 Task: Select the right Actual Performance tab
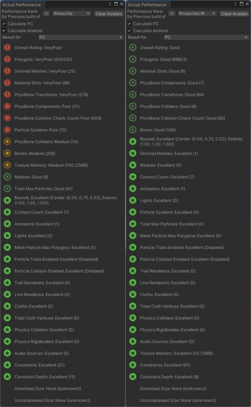pos(147,5)
